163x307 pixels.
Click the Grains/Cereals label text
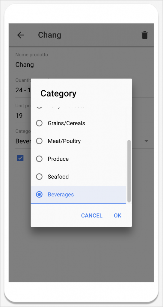pyautogui.click(x=66, y=123)
